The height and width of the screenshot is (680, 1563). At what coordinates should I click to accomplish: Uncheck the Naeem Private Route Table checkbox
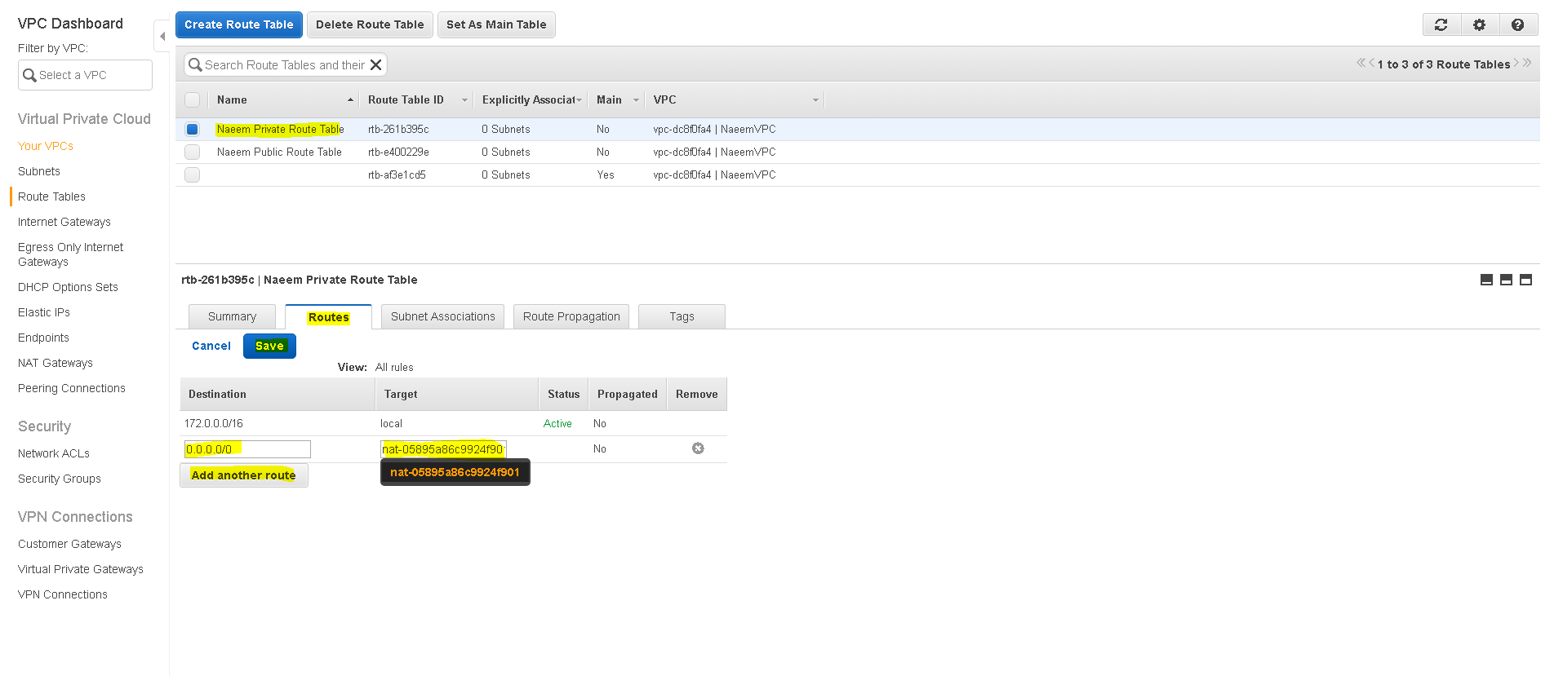[x=192, y=129]
